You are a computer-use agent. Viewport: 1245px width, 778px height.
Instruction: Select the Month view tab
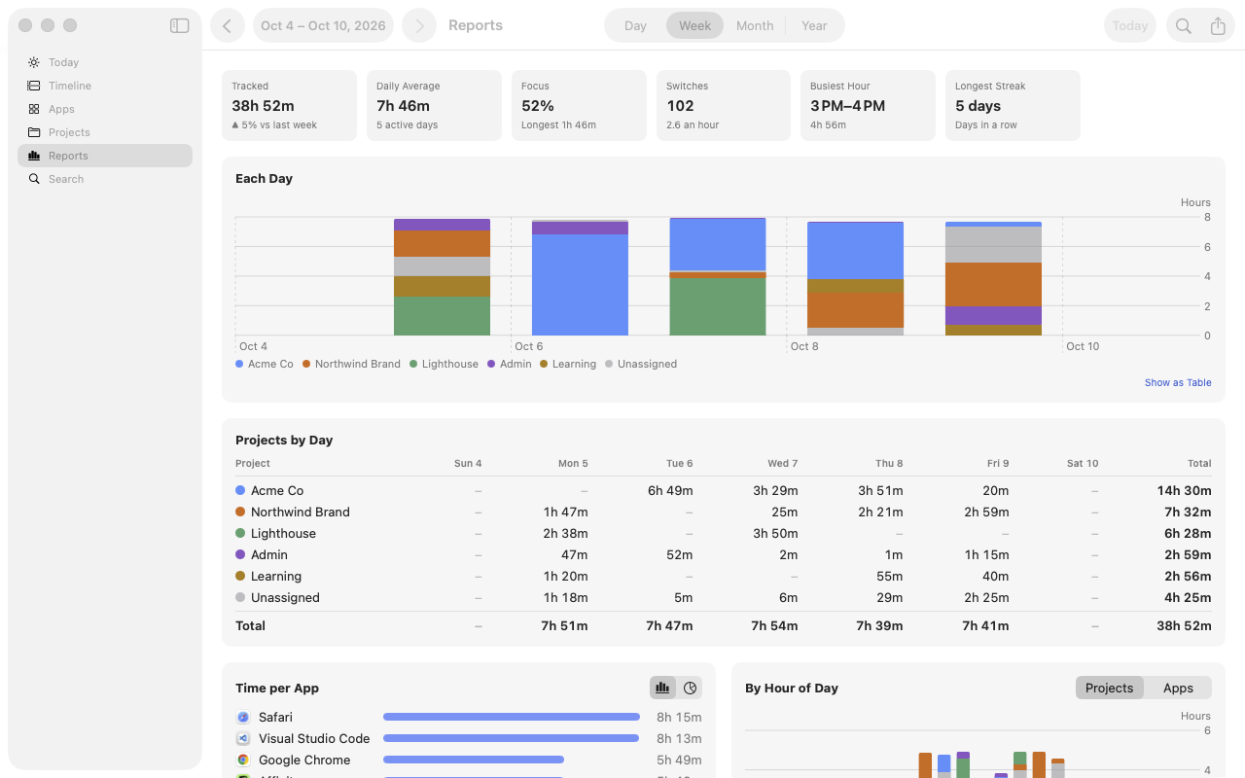click(x=755, y=26)
